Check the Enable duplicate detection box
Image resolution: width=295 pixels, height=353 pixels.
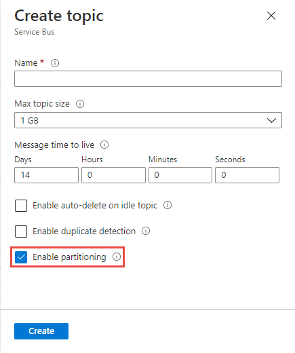point(21,231)
